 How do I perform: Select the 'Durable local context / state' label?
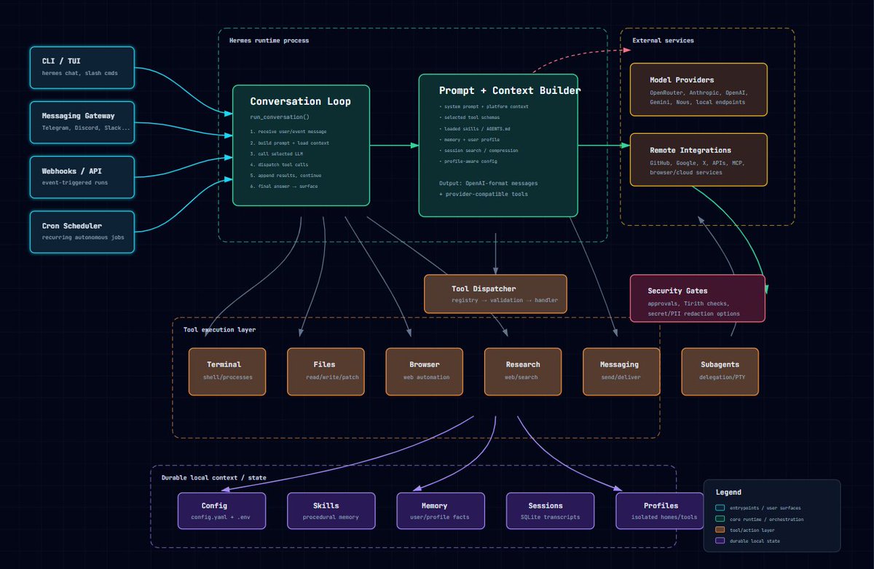point(213,477)
